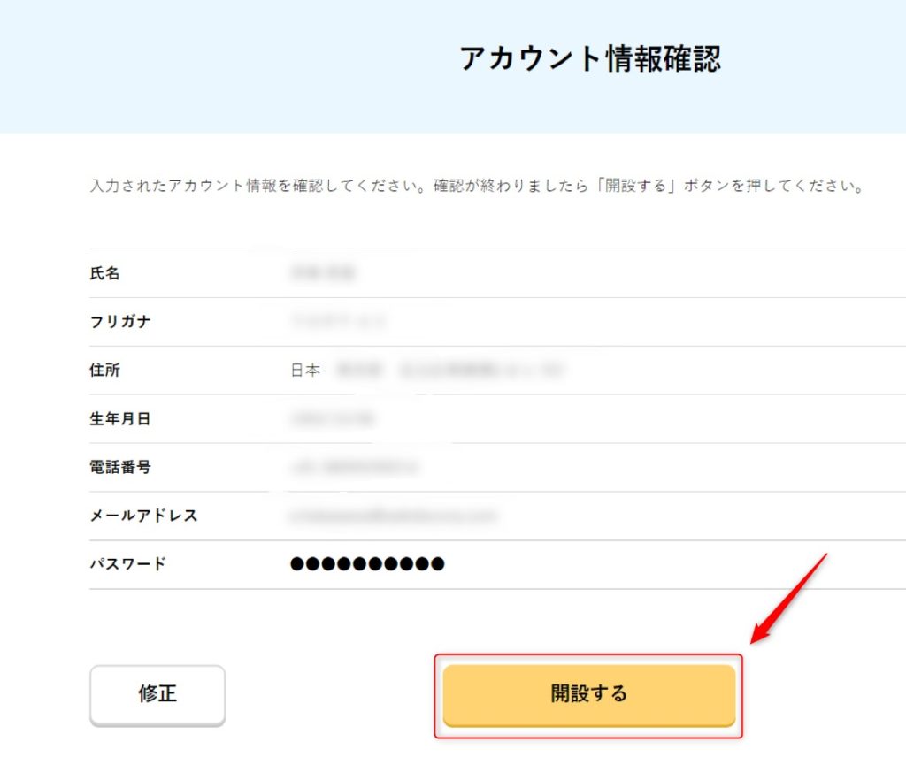This screenshot has width=906, height=757.
Task: Click the blurred phone number beside 電話番号
Action: (x=353, y=467)
